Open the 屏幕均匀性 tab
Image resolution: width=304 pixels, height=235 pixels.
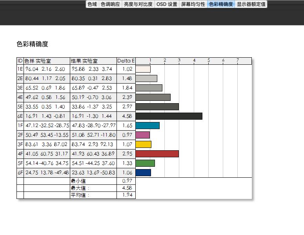pyautogui.click(x=193, y=4)
